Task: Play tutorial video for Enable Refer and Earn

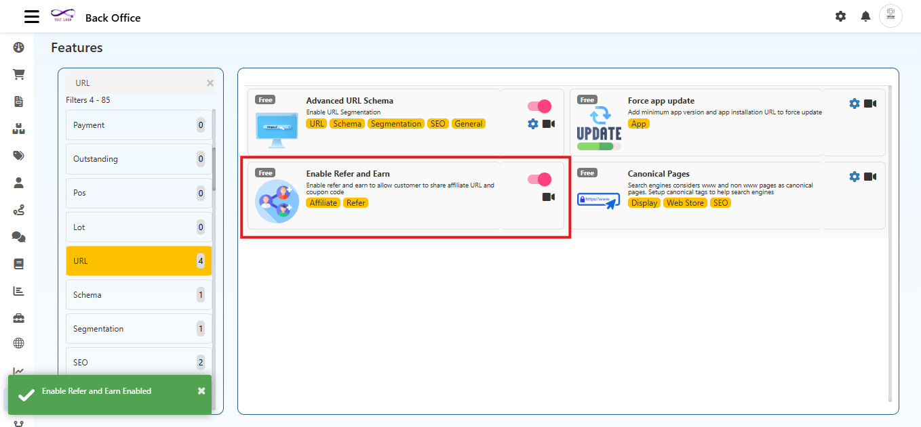Action: click(549, 197)
